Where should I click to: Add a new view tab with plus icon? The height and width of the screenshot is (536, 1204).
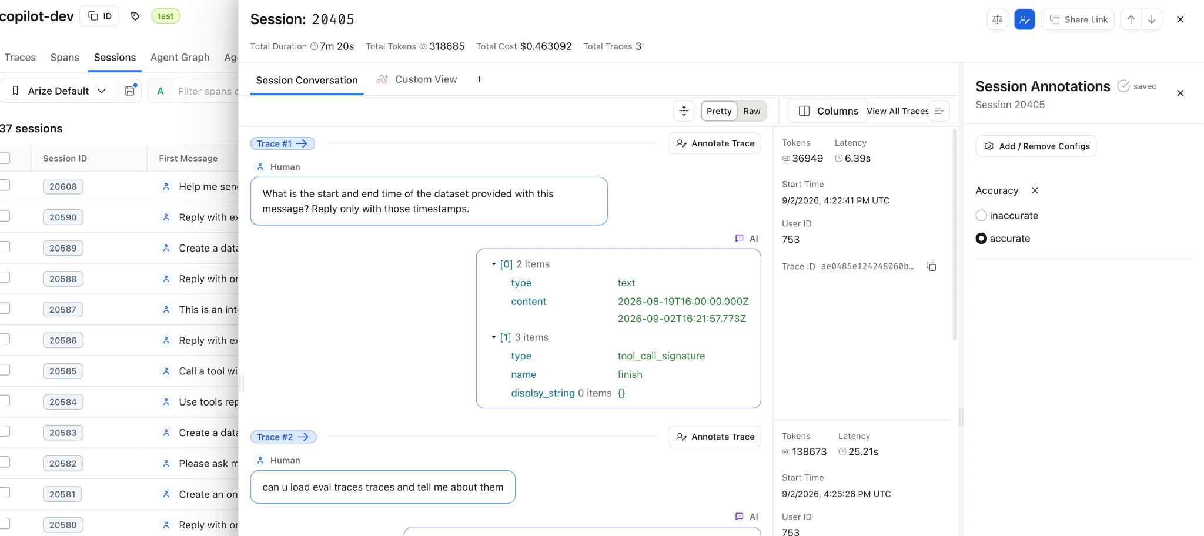(479, 79)
